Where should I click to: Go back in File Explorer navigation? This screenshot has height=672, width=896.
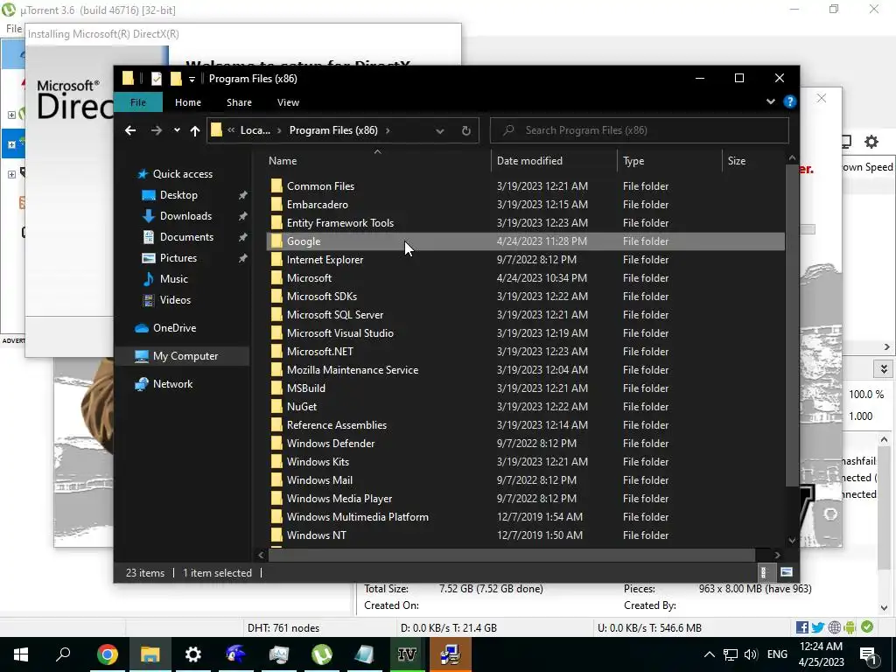pos(130,130)
